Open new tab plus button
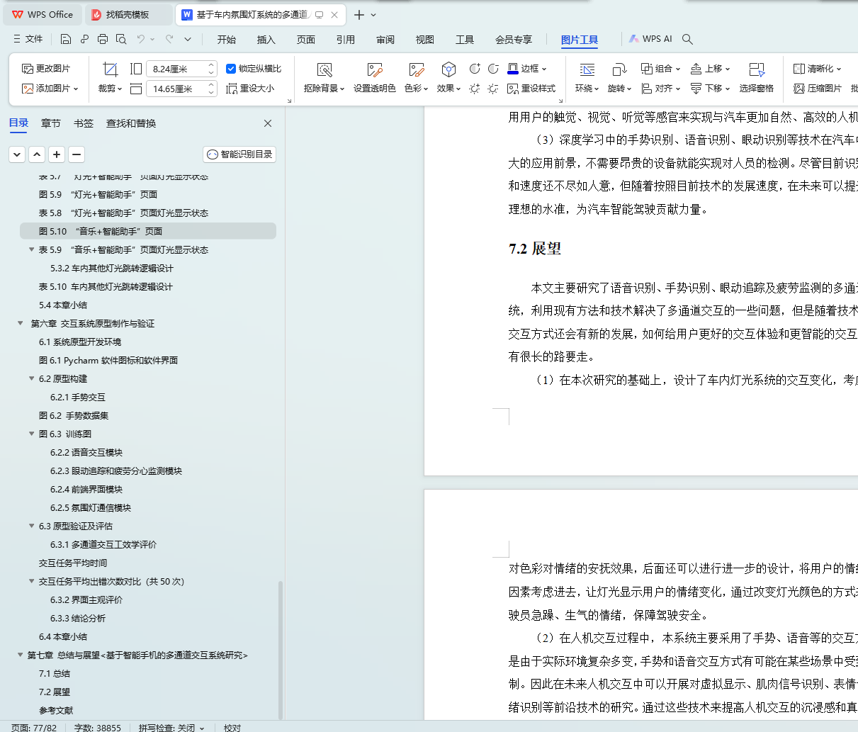The width and height of the screenshot is (858, 732). 359,14
